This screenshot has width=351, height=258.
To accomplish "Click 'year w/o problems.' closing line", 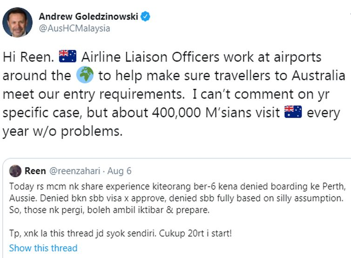I will (x=62, y=132).
